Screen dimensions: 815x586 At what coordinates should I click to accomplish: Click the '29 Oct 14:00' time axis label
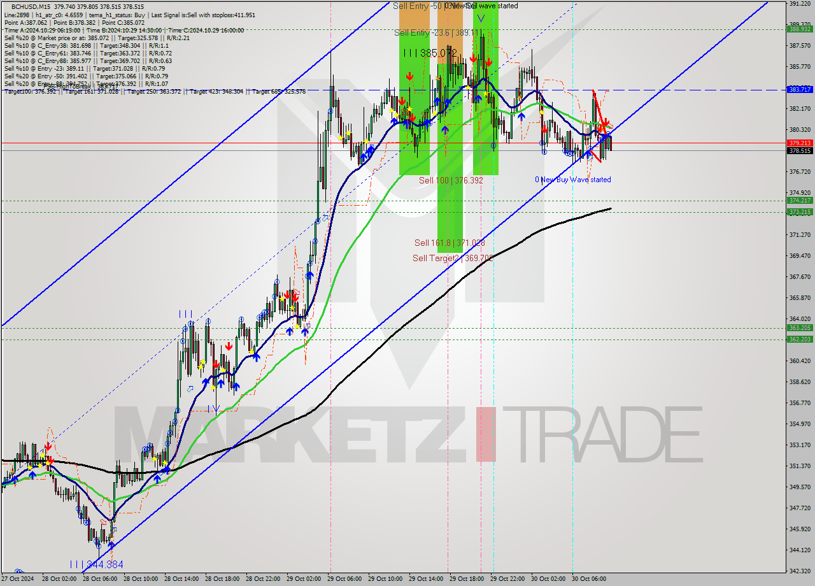pyautogui.click(x=426, y=579)
